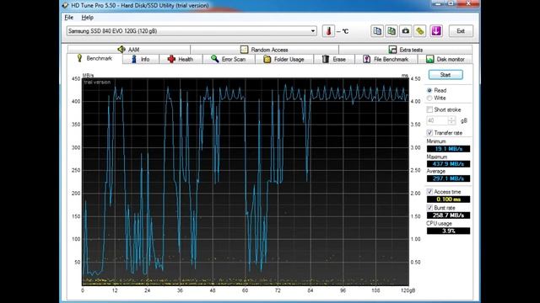Switch to the Info tab

[x=141, y=59]
